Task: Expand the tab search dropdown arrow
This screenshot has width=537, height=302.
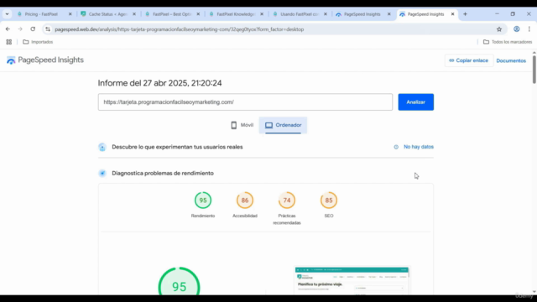Action: pyautogui.click(x=7, y=14)
